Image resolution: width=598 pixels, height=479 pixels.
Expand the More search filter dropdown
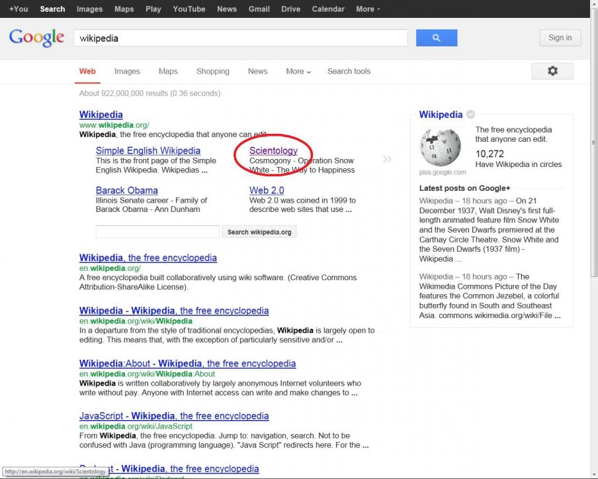tap(298, 72)
